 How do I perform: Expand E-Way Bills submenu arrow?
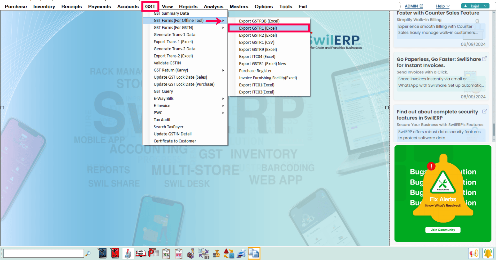tap(223, 98)
